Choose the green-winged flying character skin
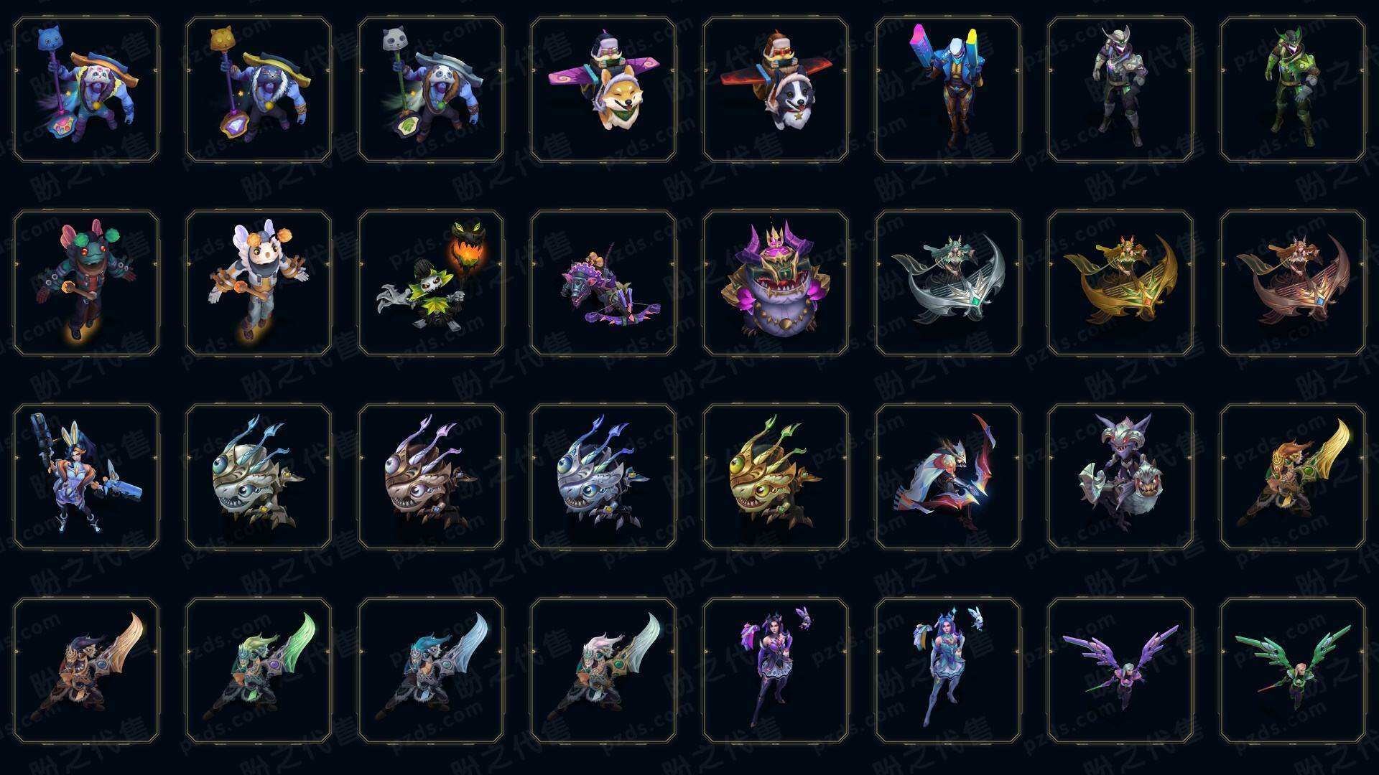 pyautogui.click(x=1293, y=670)
